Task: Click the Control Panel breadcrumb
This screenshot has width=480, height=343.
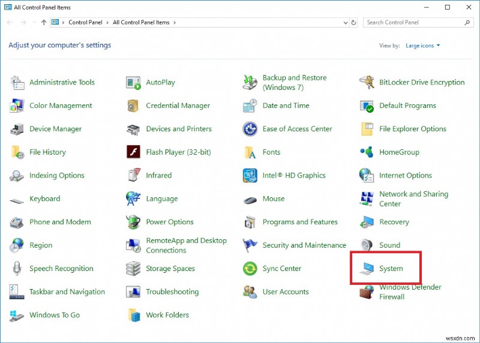Action: click(x=85, y=22)
